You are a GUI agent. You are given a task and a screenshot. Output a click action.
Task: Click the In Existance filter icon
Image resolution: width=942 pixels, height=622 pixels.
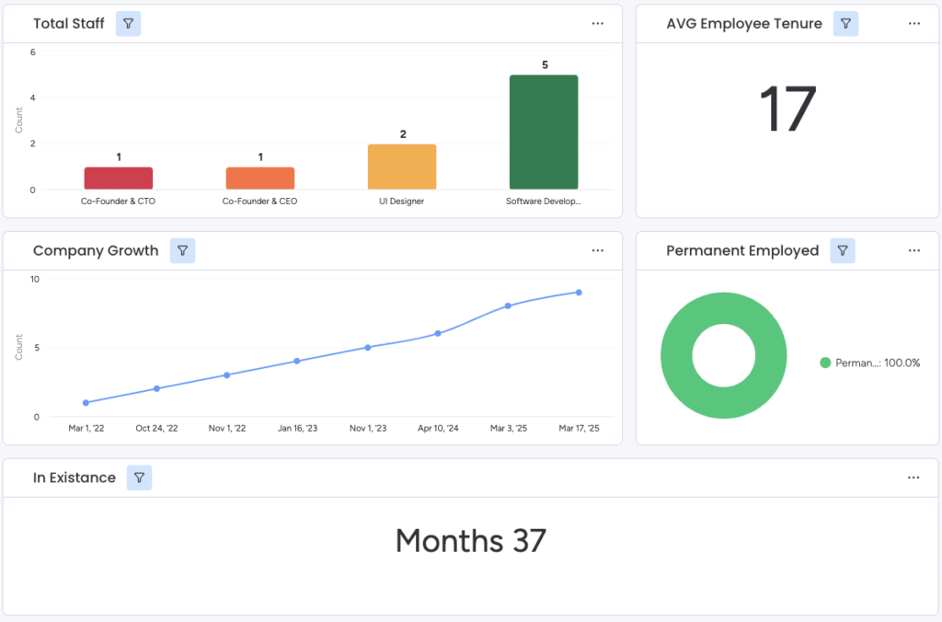pos(139,478)
